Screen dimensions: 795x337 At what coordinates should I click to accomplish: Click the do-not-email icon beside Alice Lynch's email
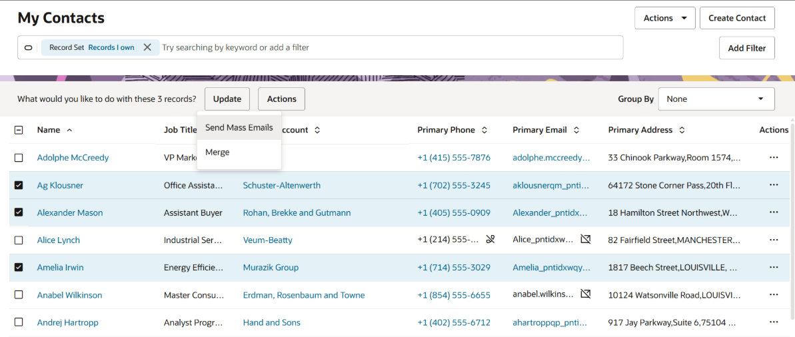[x=586, y=239]
